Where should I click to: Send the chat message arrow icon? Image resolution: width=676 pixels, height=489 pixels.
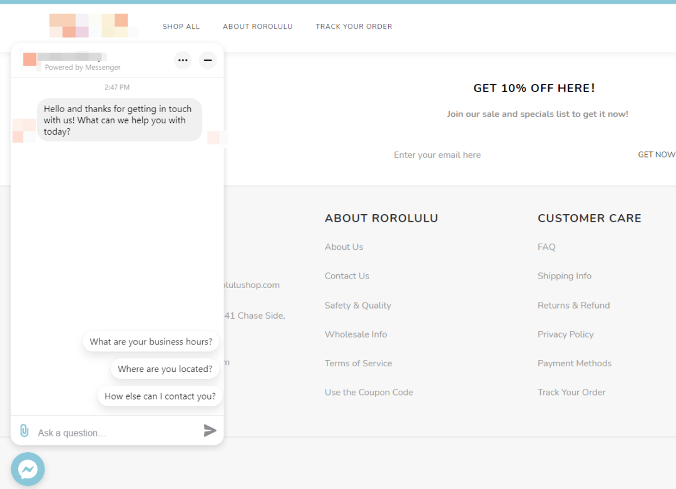(210, 430)
